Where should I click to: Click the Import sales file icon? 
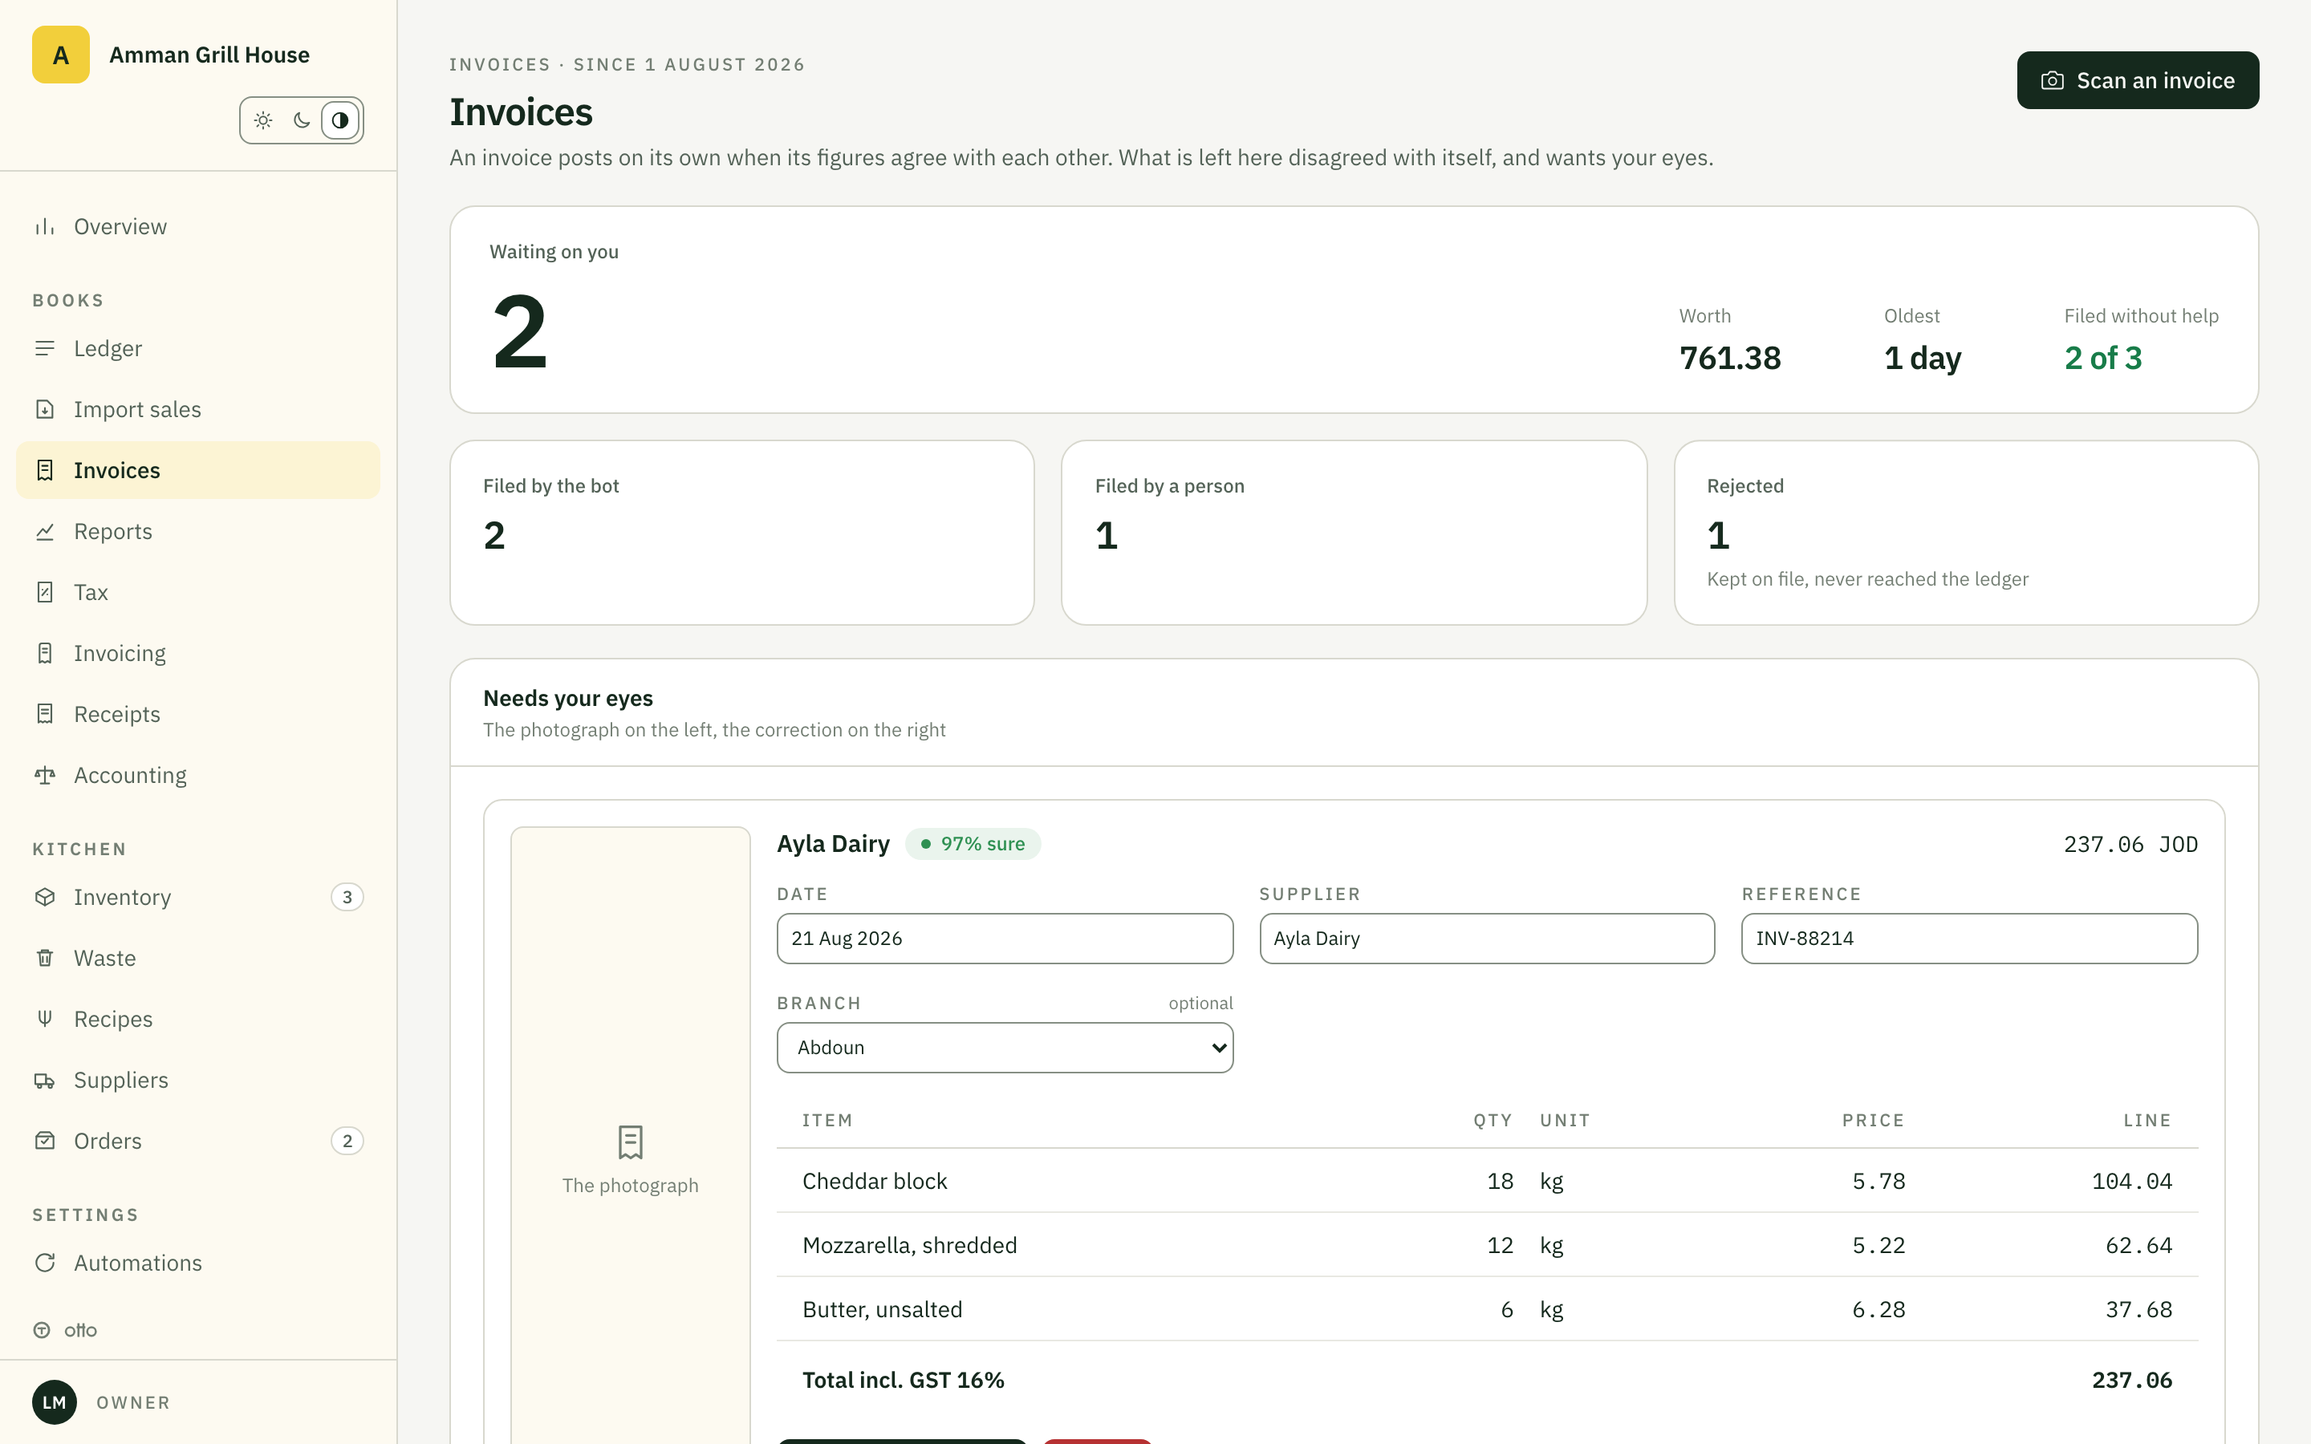pyautogui.click(x=45, y=410)
